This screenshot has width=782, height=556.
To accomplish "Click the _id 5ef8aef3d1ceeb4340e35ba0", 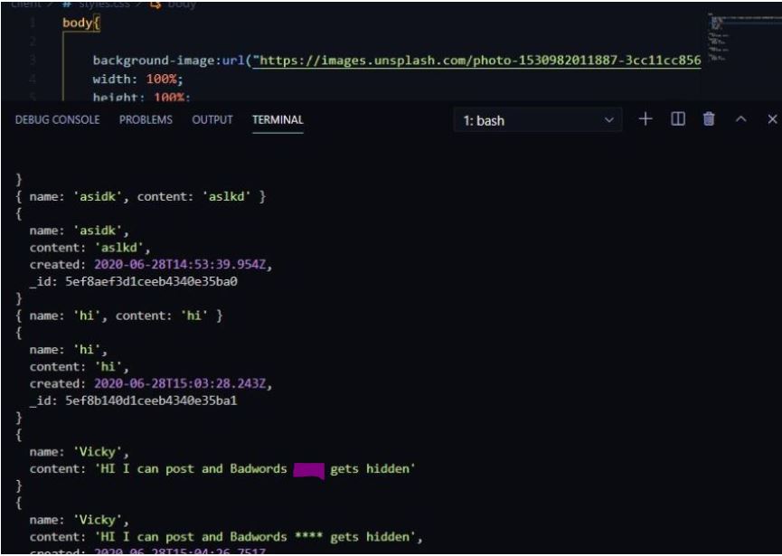I will [x=151, y=281].
